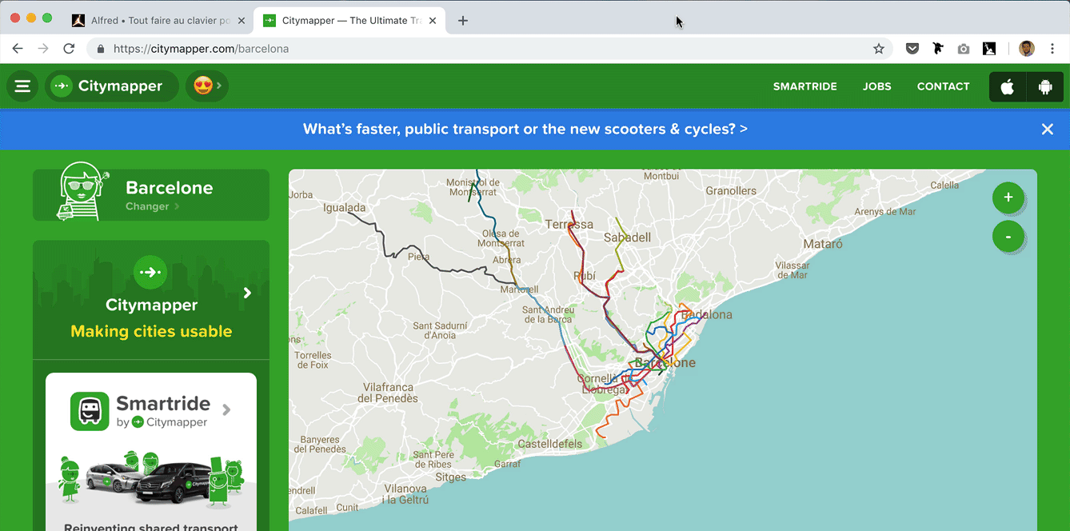Zoom in the map with plus button
Screen dimensions: 1070x531
1008,198
